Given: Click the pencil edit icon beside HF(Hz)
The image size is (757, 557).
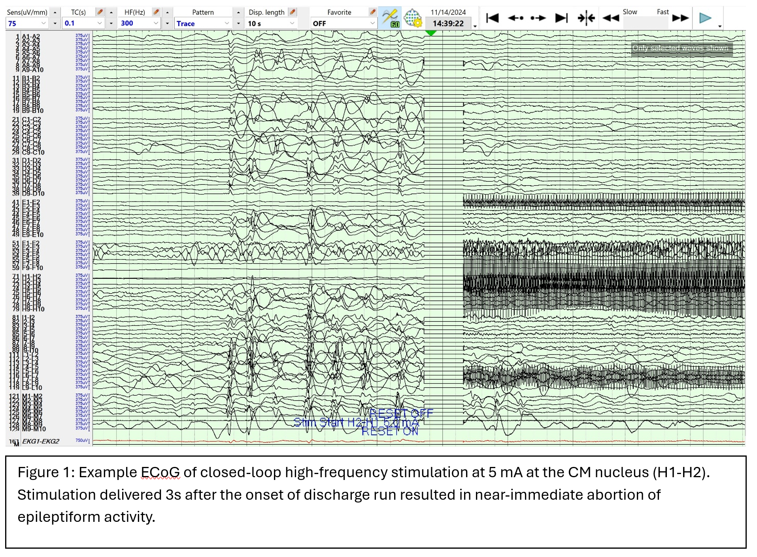Looking at the screenshot, I should (x=156, y=12).
